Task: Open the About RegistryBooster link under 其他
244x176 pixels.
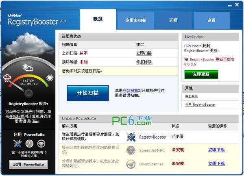Action: coord(200,104)
